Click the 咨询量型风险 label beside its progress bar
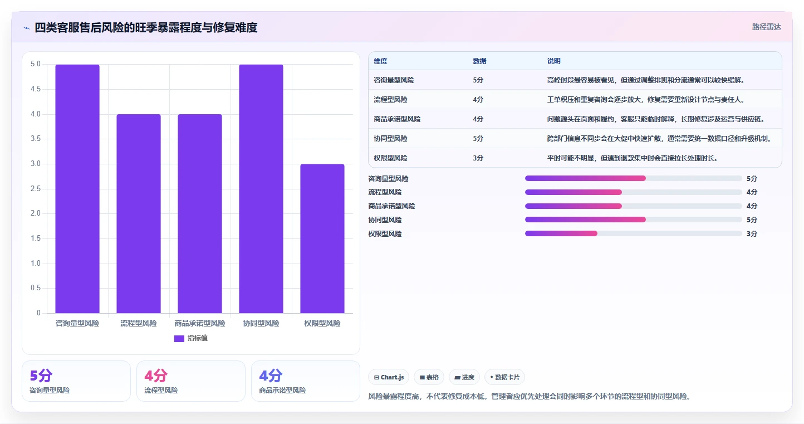 (x=388, y=178)
